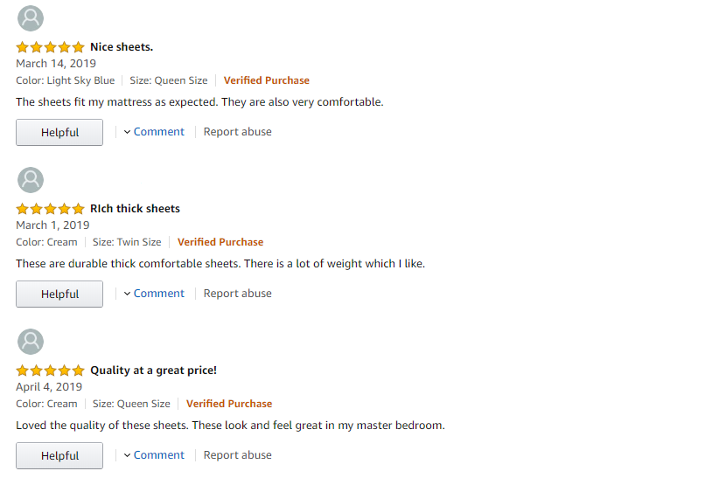This screenshot has height=478, width=705.
Task: Click Verified Purchase on the Cream Twin Size review
Action: (x=220, y=242)
